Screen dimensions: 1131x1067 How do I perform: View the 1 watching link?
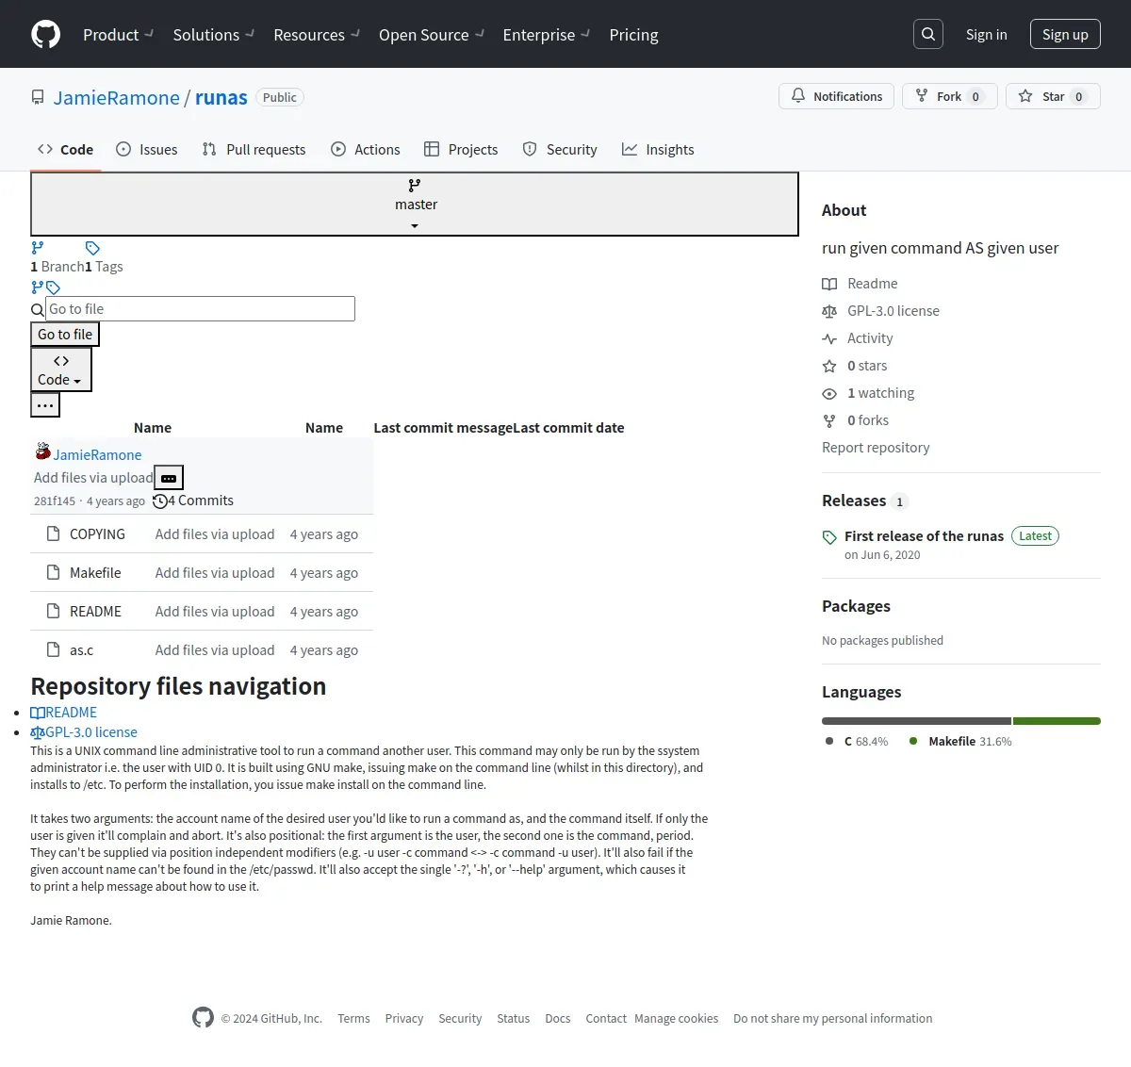point(868,393)
